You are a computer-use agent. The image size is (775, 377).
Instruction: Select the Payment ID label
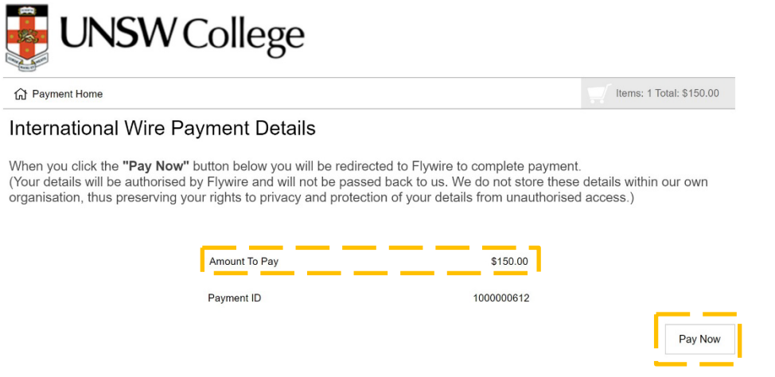pyautogui.click(x=234, y=298)
